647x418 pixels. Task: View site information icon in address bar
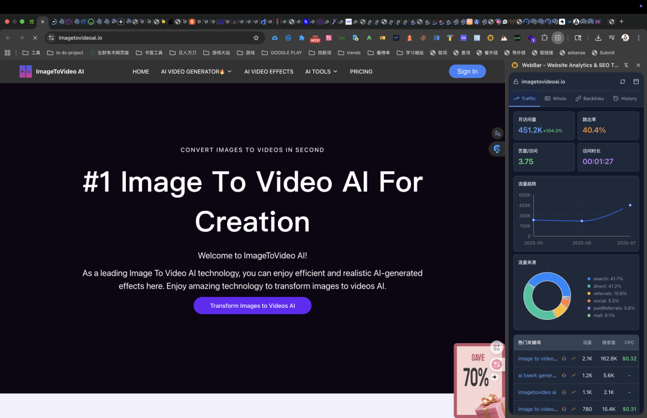pyautogui.click(x=51, y=38)
